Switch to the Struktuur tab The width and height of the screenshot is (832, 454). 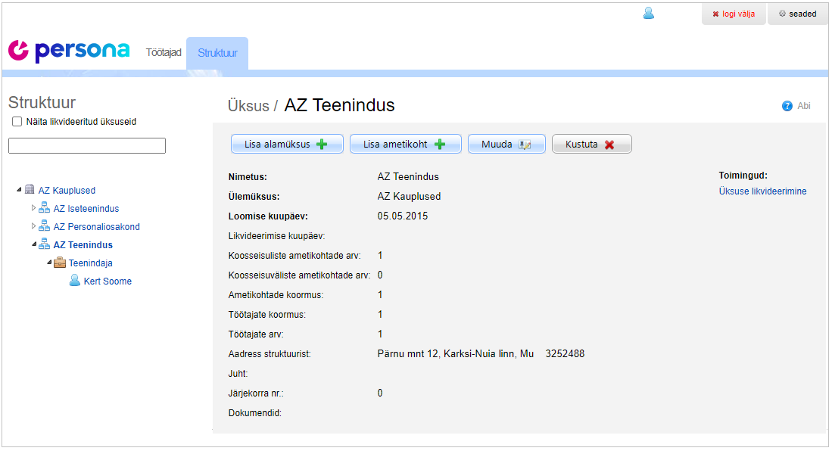point(217,53)
